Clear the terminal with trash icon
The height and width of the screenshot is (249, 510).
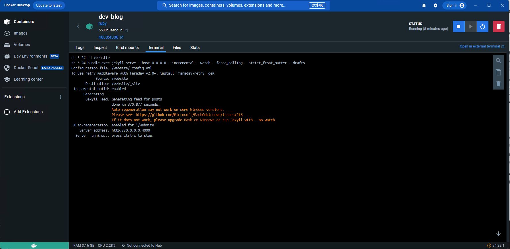[x=498, y=84]
